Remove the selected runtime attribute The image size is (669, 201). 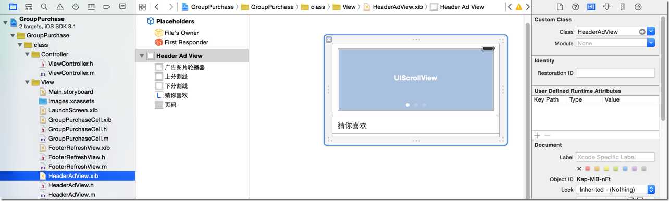tap(547, 135)
